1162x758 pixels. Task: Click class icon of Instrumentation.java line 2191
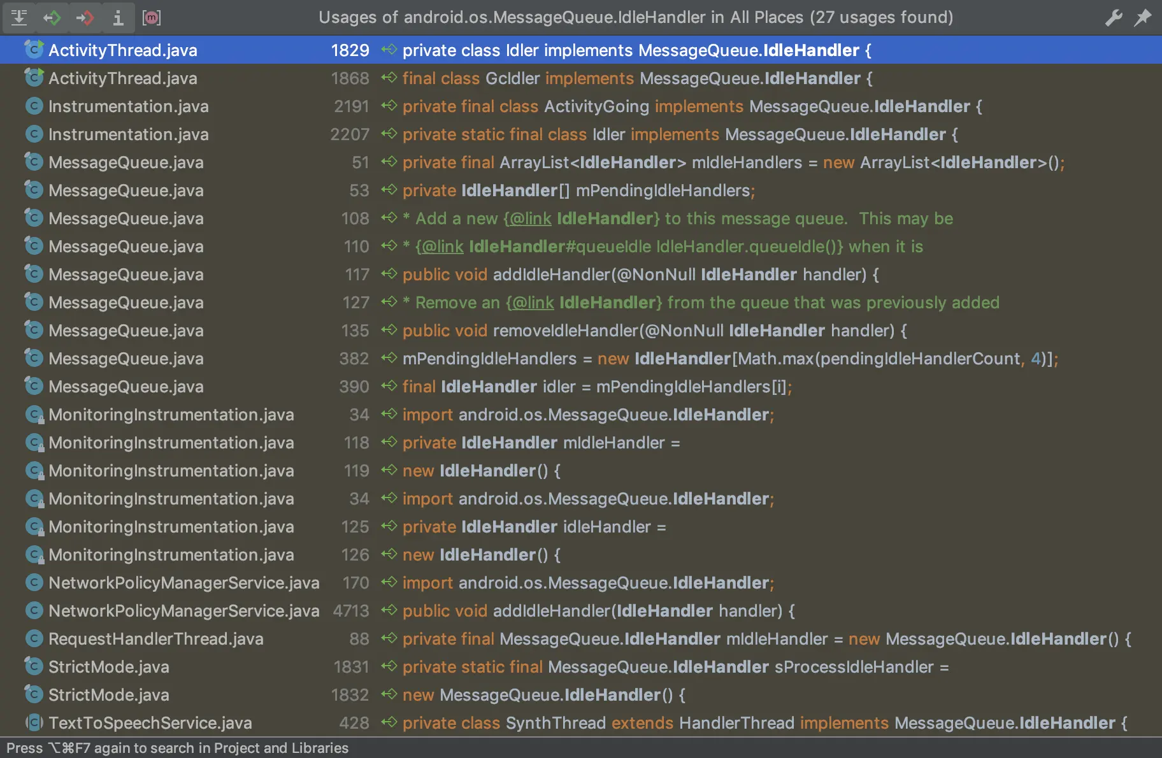point(34,106)
